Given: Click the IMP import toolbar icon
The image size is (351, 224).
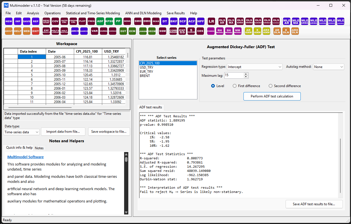Looking at the screenshot, I should tap(18, 21).
